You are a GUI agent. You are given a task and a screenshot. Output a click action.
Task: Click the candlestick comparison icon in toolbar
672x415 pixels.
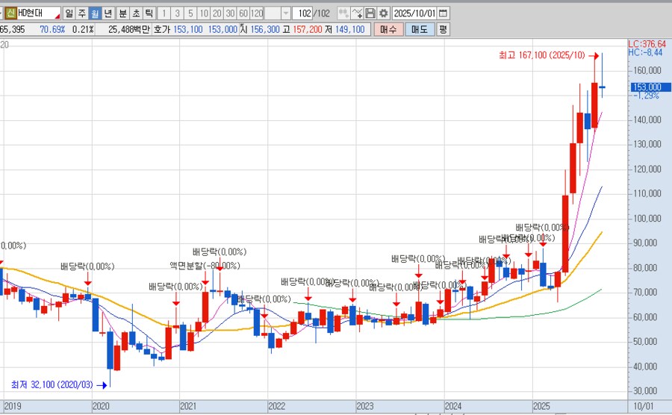click(343, 13)
